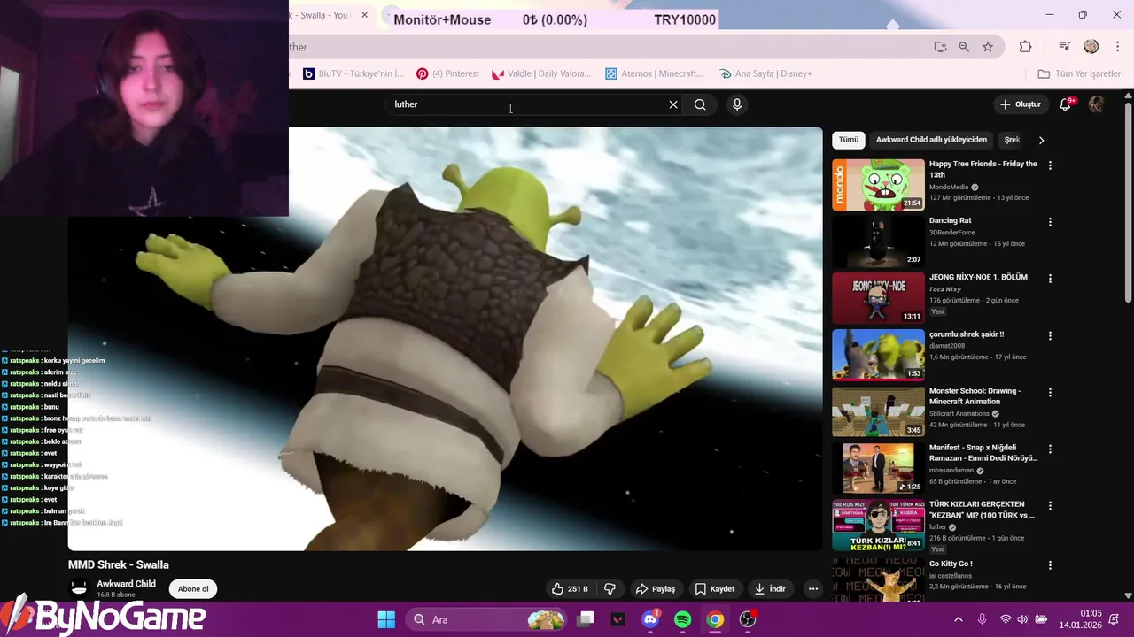Open the BluTV bookmark
This screenshot has height=637, width=1134.
[353, 73]
